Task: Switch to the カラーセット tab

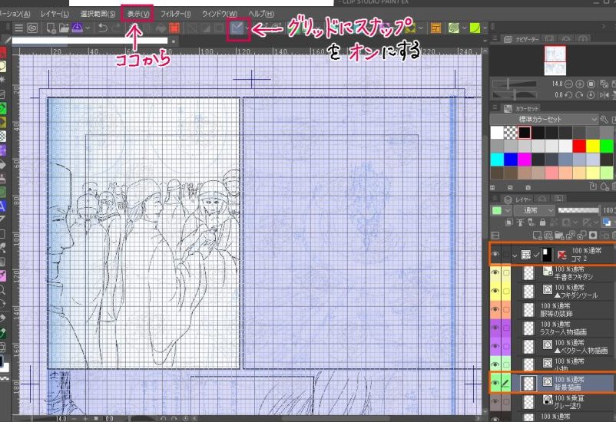Action: pyautogui.click(x=522, y=108)
